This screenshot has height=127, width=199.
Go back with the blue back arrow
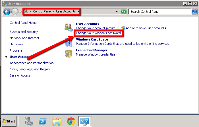(x=7, y=12)
